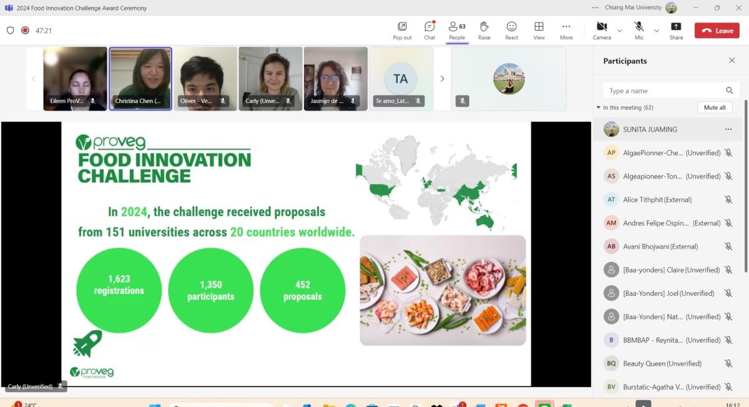Viewport: 749px width, 407px height.
Task: Click the red recording indicator
Action: 25,30
